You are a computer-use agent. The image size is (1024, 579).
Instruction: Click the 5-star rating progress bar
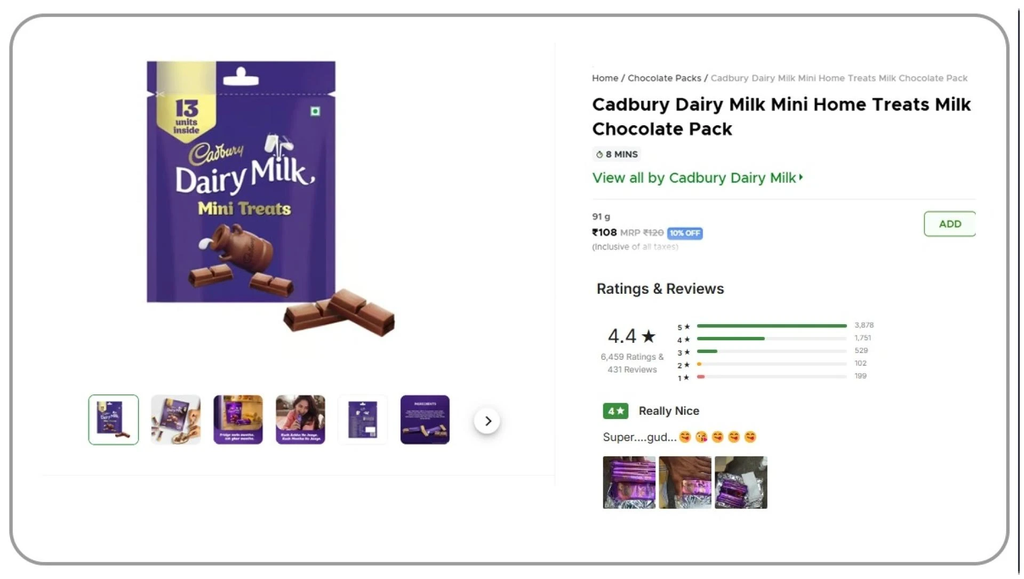point(772,325)
